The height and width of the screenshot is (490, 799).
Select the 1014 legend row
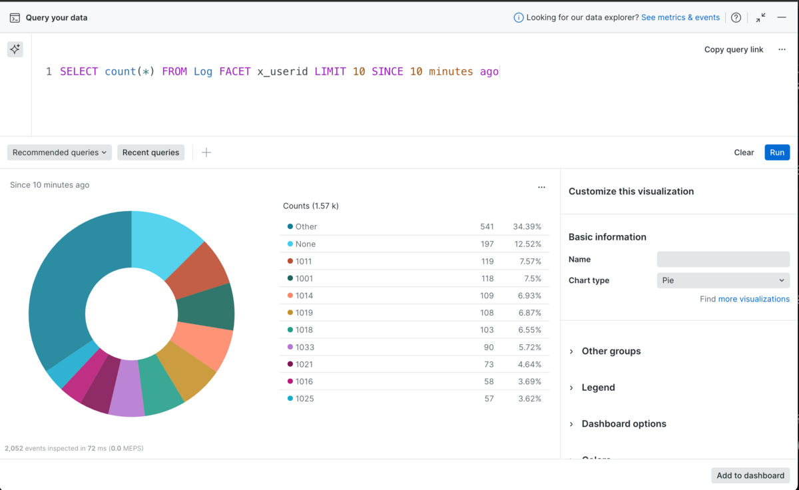415,296
